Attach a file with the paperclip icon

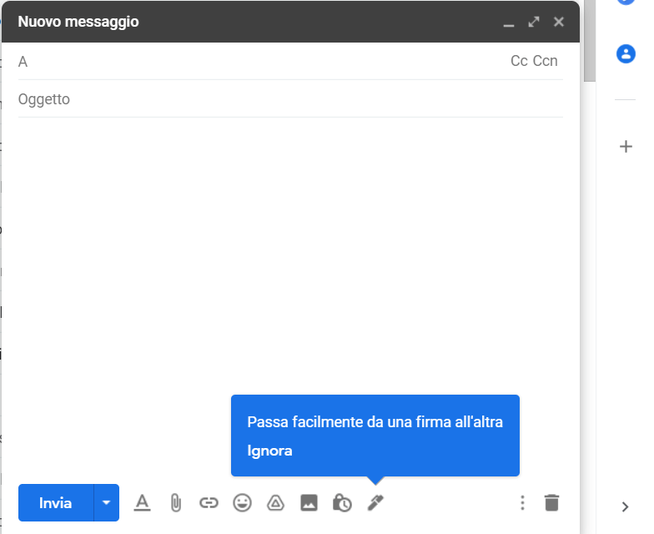pyautogui.click(x=175, y=502)
